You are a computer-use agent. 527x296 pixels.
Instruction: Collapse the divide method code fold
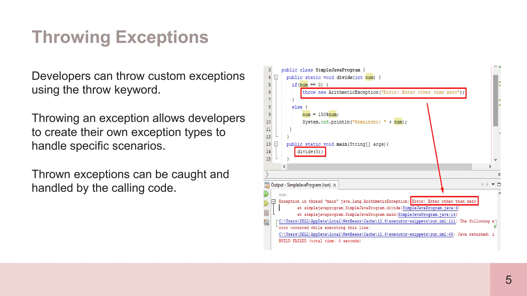(x=276, y=77)
